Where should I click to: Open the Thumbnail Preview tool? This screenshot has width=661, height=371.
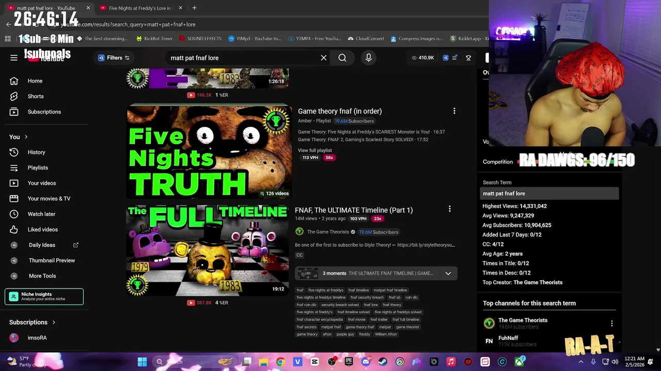52,261
